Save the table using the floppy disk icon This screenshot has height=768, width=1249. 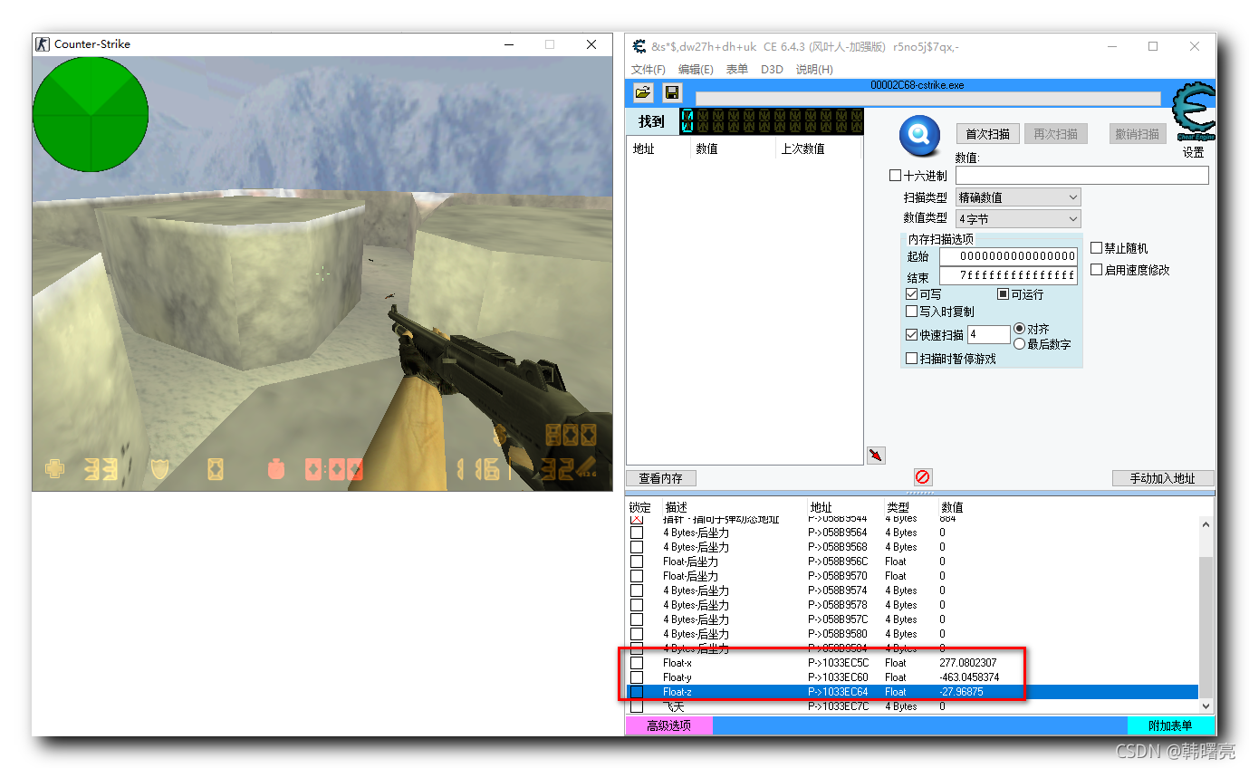(x=671, y=92)
